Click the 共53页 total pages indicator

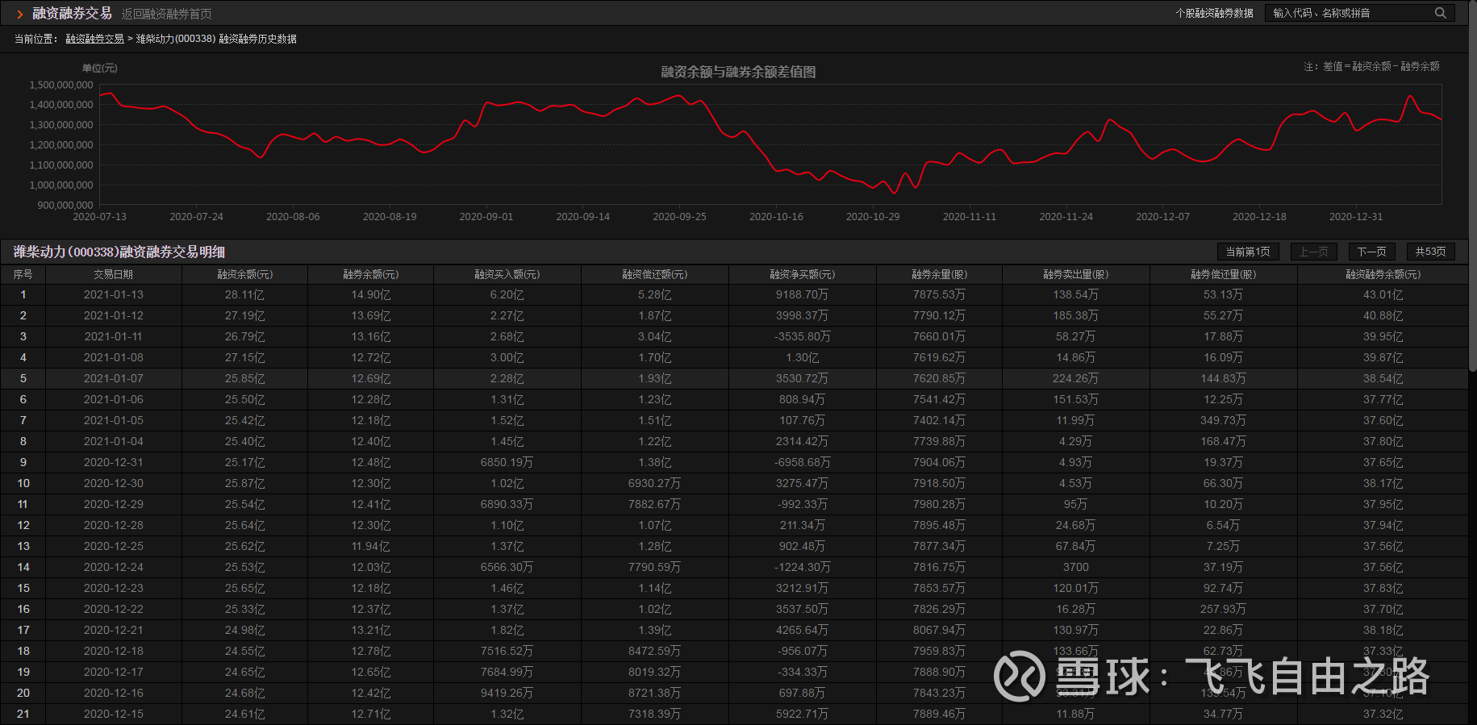coord(1430,252)
